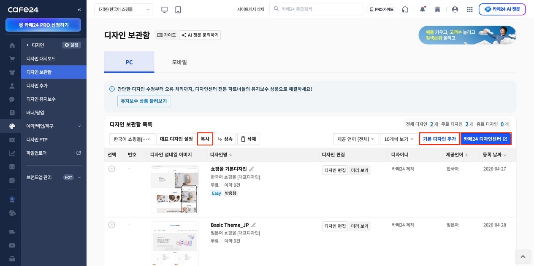Sort by 제공언어 column arrow
Viewport: 534px width, 266px height.
click(466, 155)
